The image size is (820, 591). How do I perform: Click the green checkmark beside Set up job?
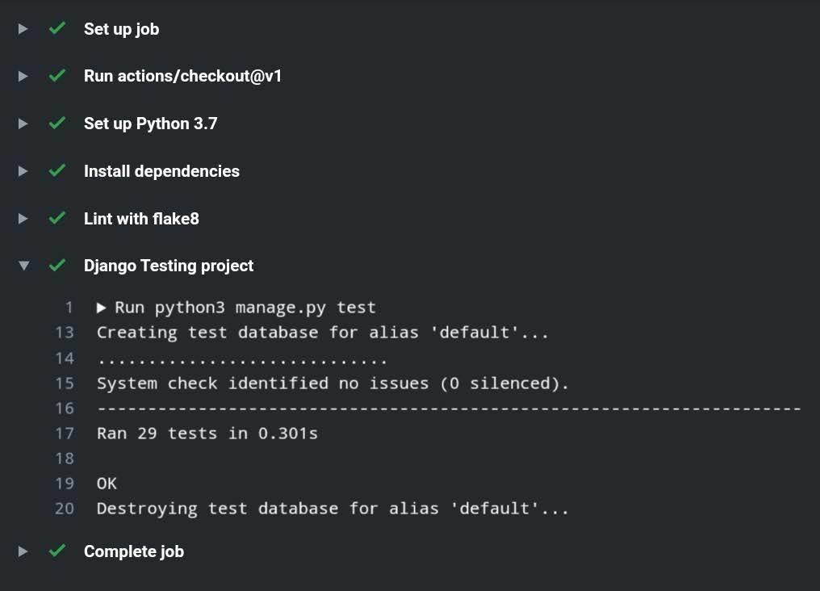(x=56, y=29)
